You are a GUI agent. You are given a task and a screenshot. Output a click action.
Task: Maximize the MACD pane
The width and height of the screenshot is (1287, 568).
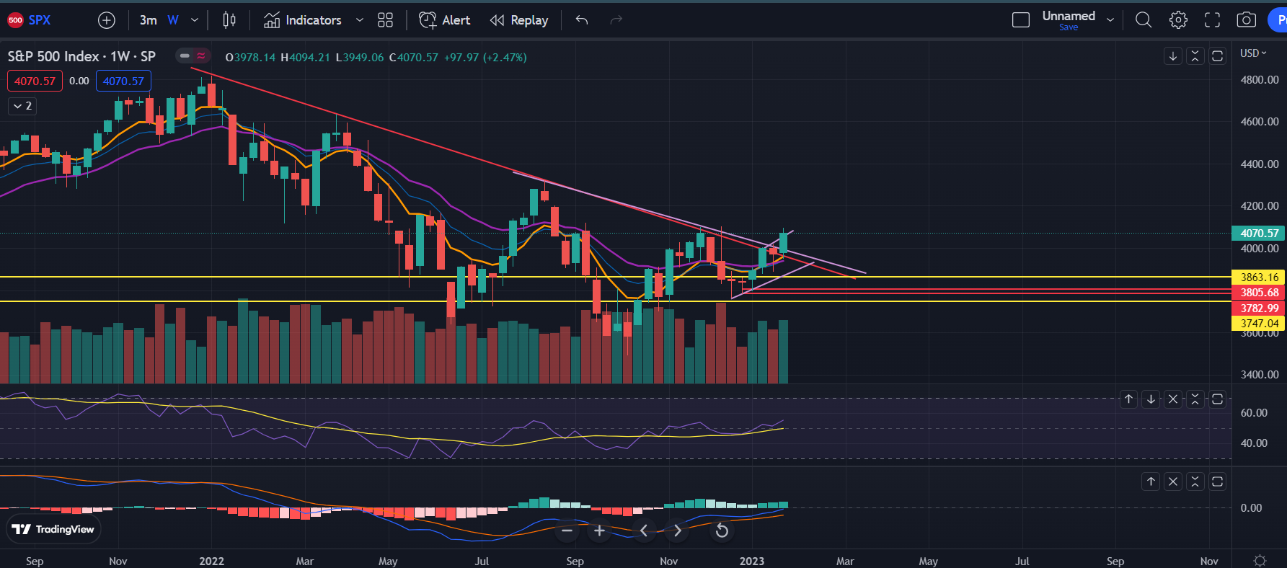tap(1218, 482)
